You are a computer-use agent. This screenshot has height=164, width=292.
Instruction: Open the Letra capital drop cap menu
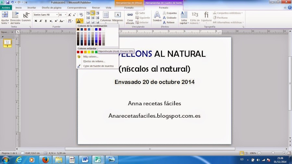pos(184,18)
